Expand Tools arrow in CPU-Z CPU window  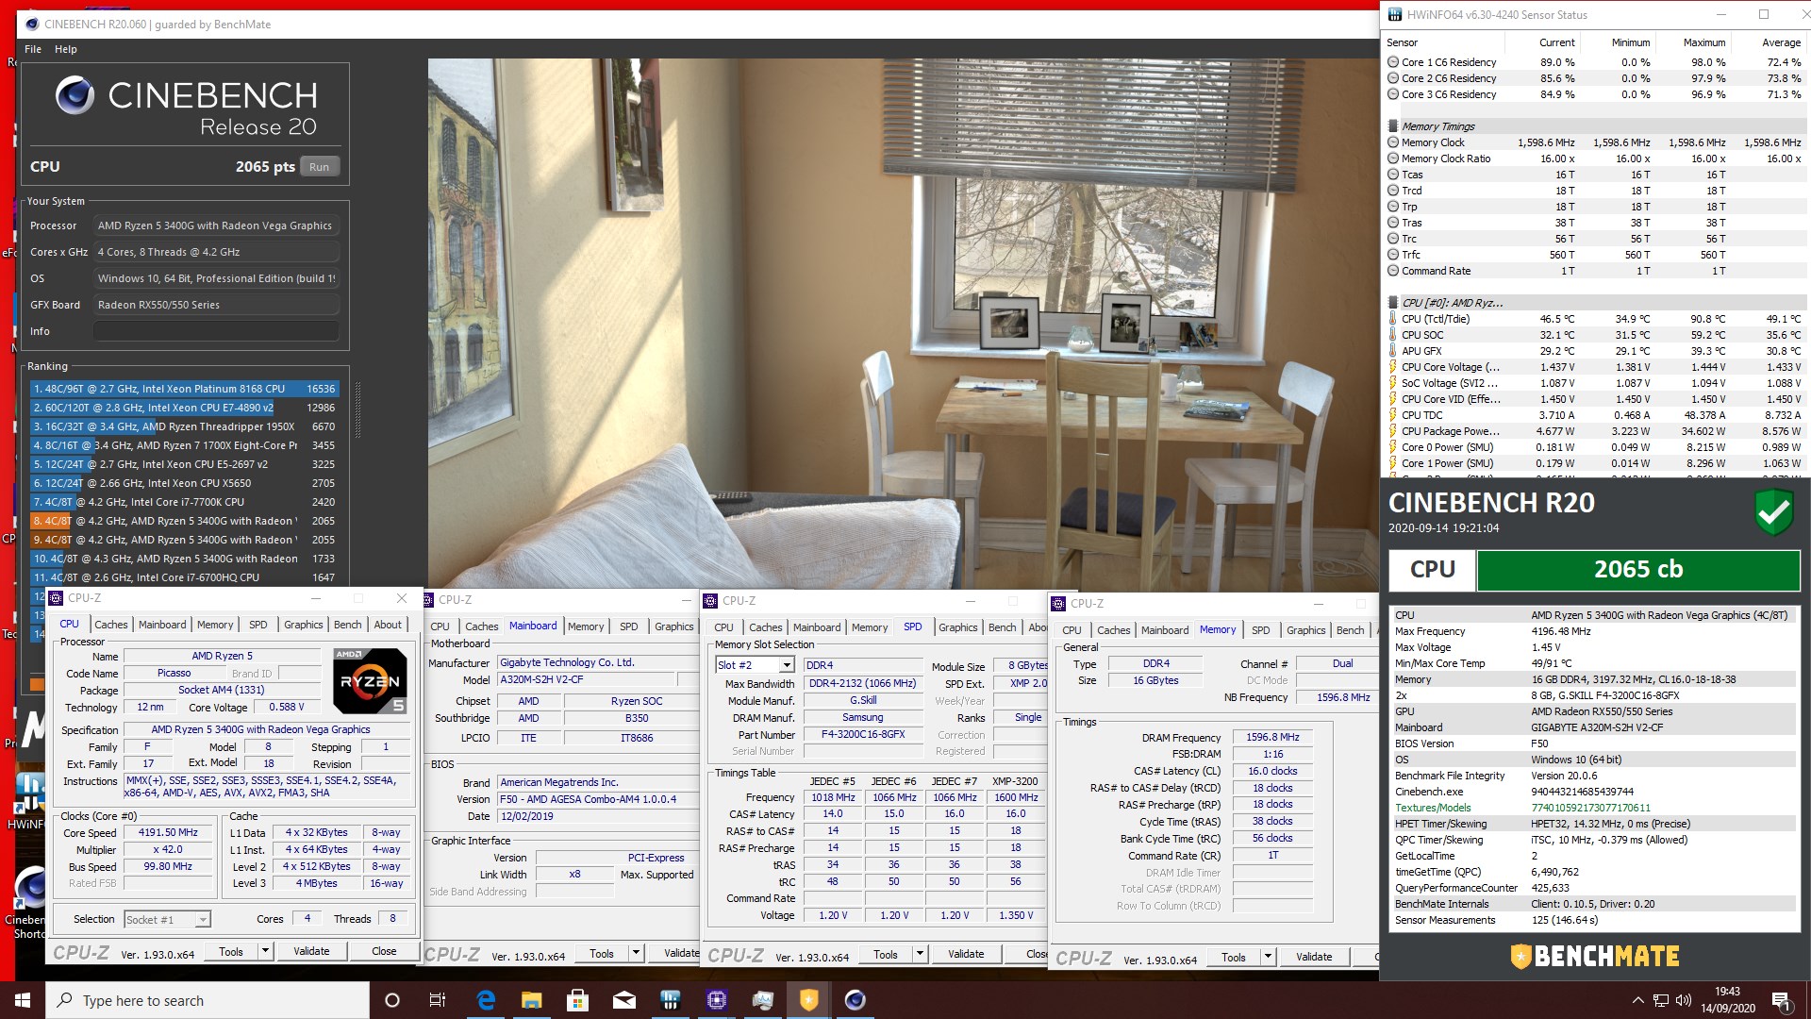coord(265,951)
